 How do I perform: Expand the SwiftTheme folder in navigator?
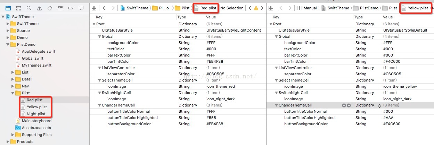[8, 24]
